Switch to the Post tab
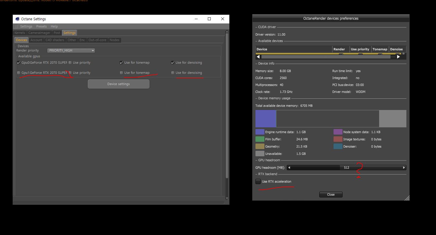 click(x=57, y=33)
